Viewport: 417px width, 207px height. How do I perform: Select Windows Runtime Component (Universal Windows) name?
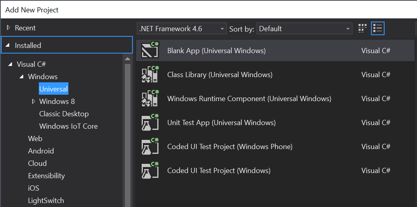[x=249, y=98]
